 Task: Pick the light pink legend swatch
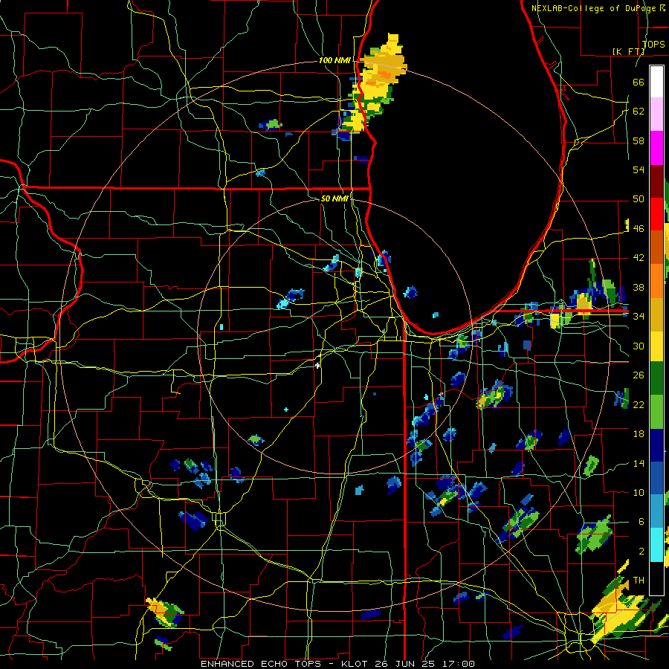coord(656,114)
